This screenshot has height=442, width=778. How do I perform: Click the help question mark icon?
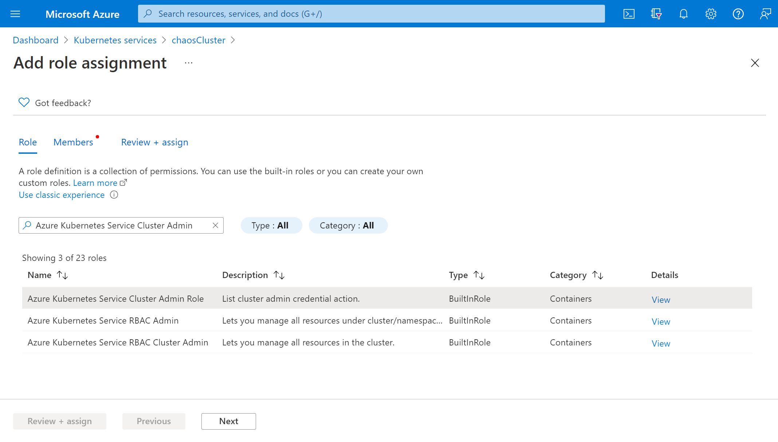point(738,13)
